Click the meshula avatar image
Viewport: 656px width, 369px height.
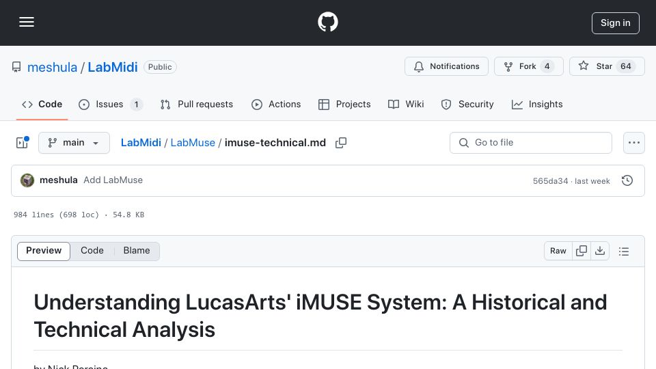pyautogui.click(x=27, y=180)
